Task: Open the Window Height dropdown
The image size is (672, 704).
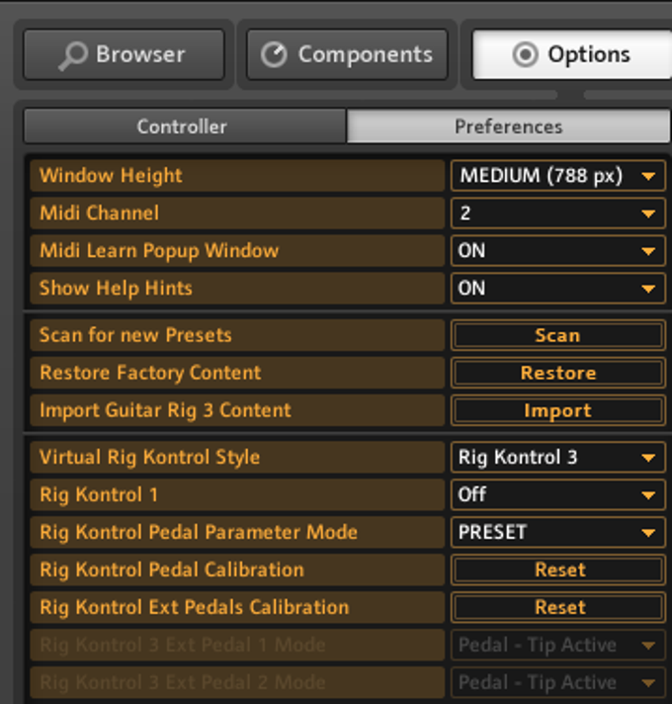Action: coord(557,176)
